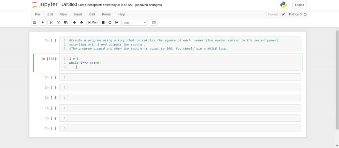This screenshot has width=339, height=148.
Task: Click the Logout button
Action: click(x=299, y=5)
